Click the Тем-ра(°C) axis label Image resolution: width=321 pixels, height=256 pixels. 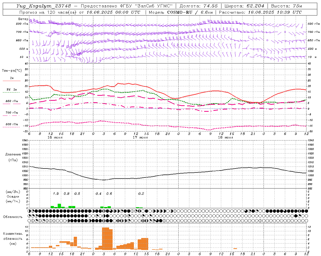click(12, 70)
